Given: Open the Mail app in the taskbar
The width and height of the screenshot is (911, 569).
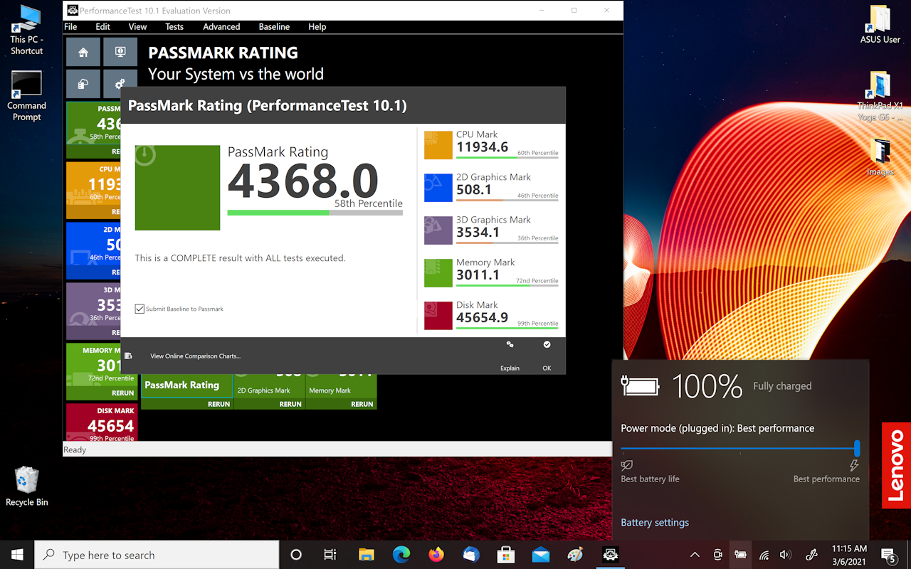Looking at the screenshot, I should pos(541,555).
